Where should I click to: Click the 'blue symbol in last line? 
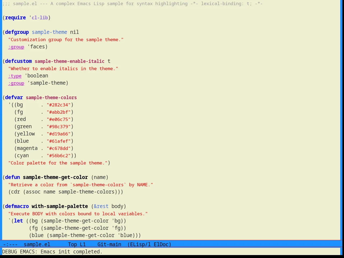(x=125, y=235)
